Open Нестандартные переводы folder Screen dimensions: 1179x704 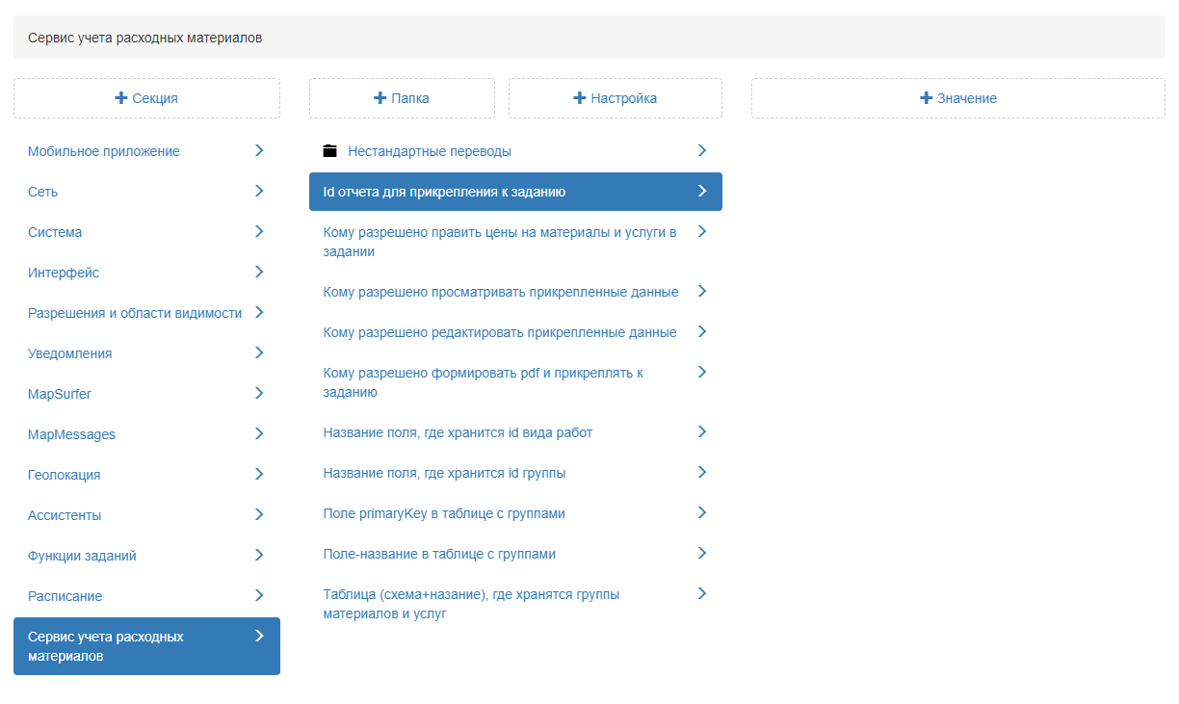515,151
